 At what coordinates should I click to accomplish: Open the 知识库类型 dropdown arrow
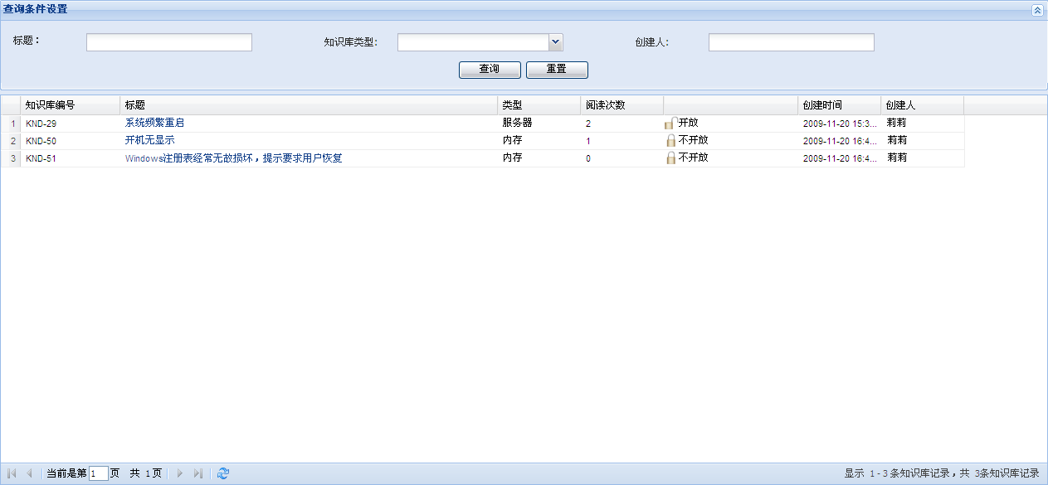point(555,42)
